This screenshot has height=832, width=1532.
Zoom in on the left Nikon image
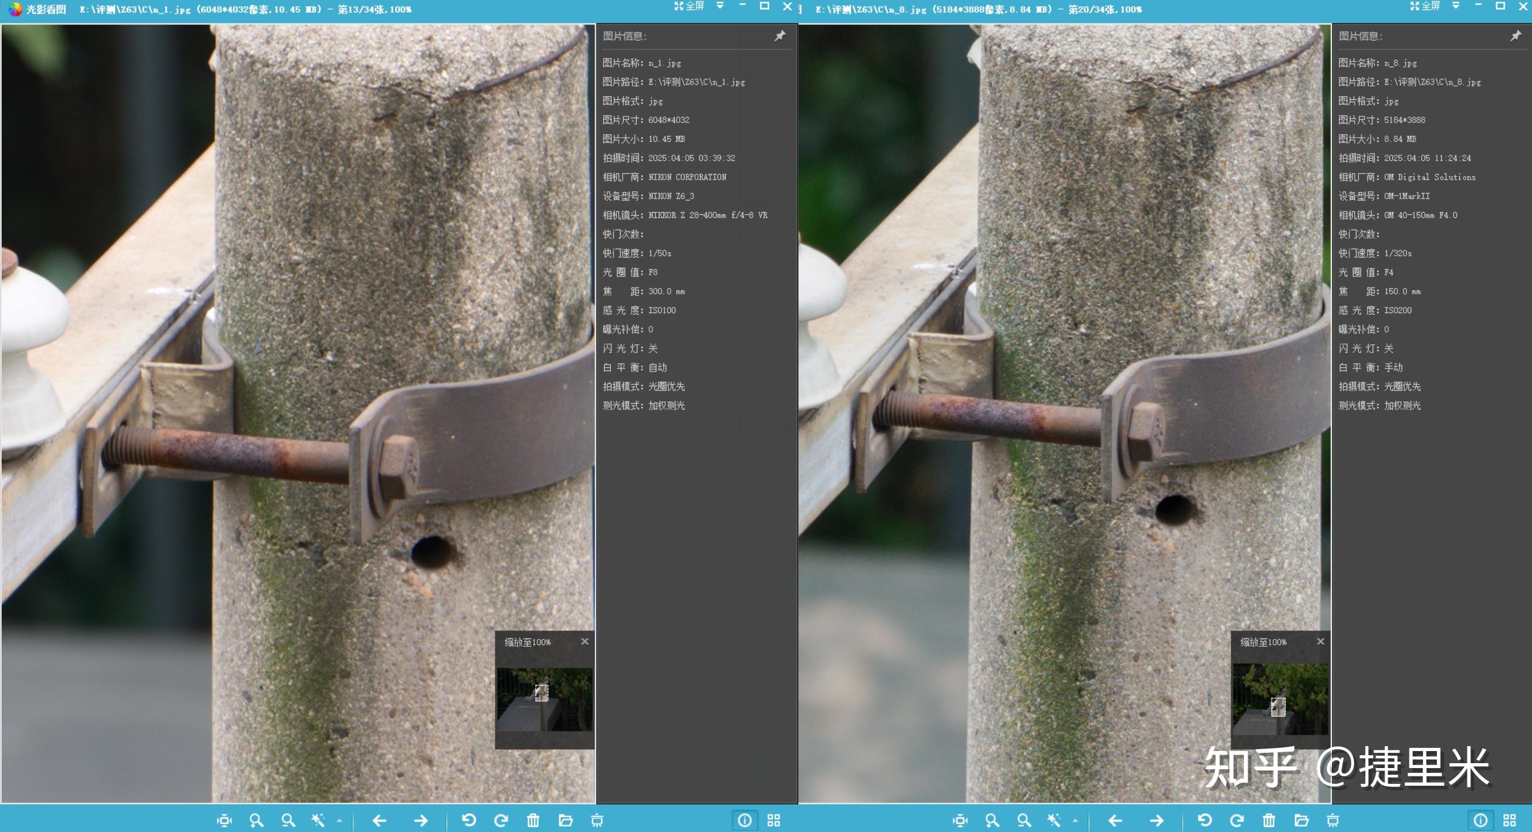click(256, 820)
